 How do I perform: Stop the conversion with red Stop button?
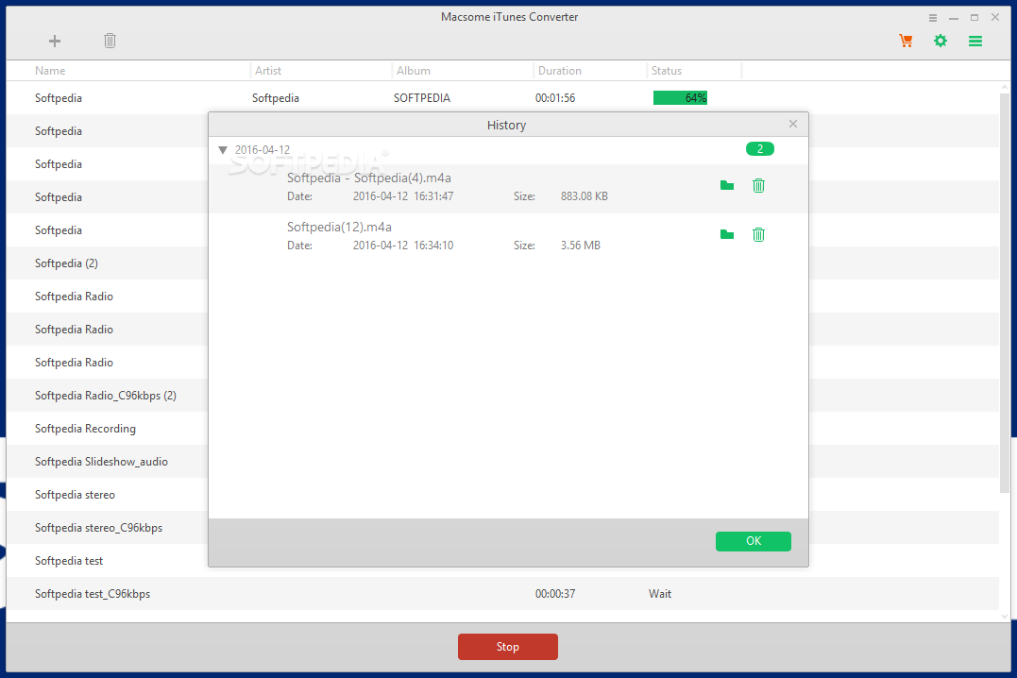pos(507,647)
